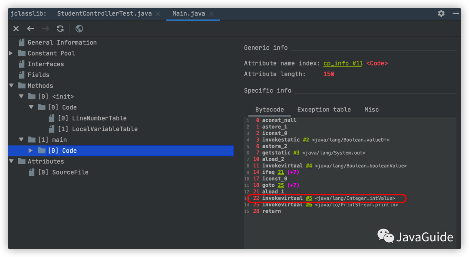469x257 pixels.
Task: Click the aconst_null bytecode line
Action: [279, 120]
